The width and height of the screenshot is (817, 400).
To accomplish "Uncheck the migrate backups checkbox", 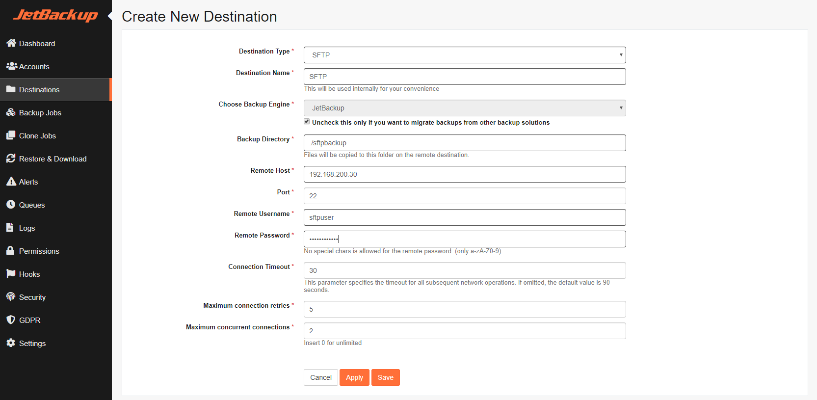I will (x=307, y=122).
